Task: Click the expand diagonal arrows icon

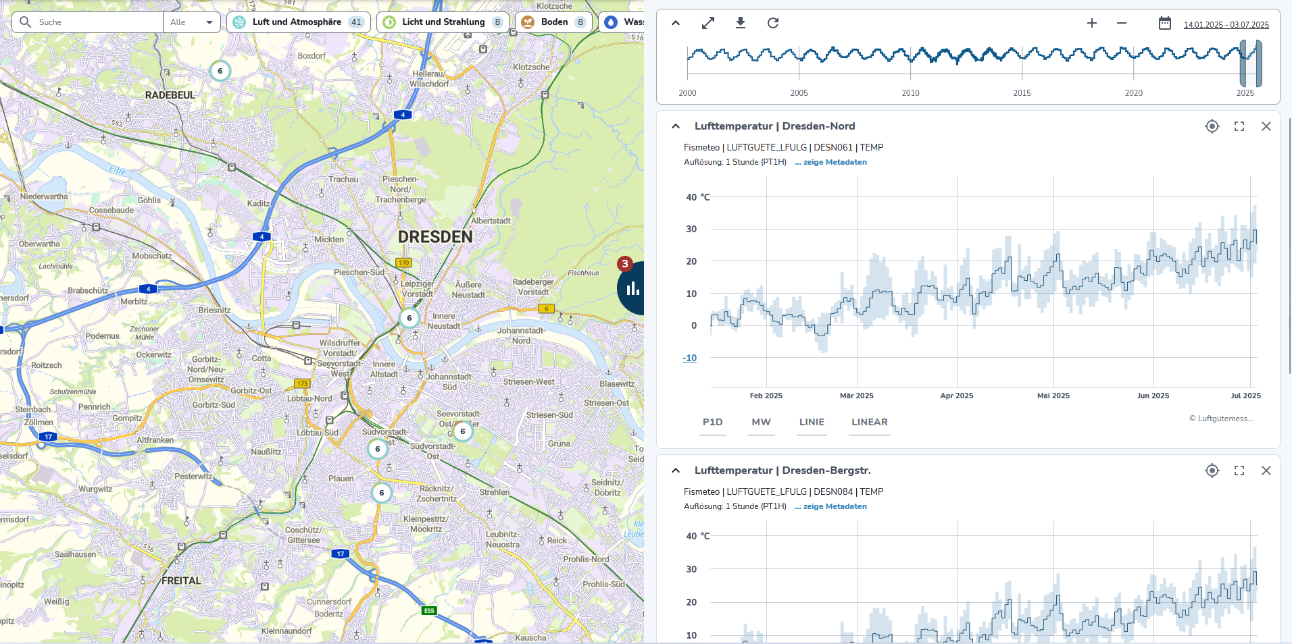Action: tap(708, 23)
